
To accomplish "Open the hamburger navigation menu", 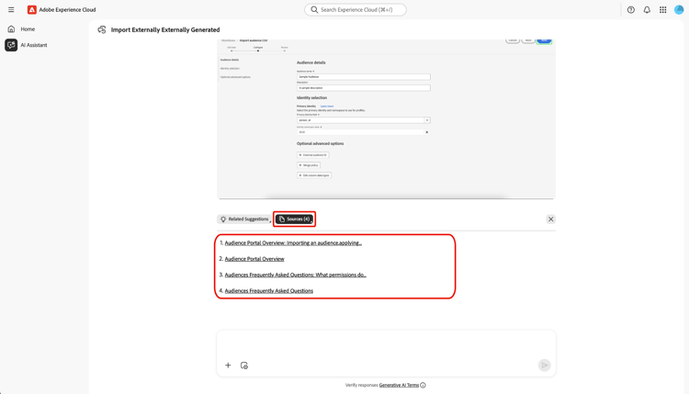I will point(11,10).
